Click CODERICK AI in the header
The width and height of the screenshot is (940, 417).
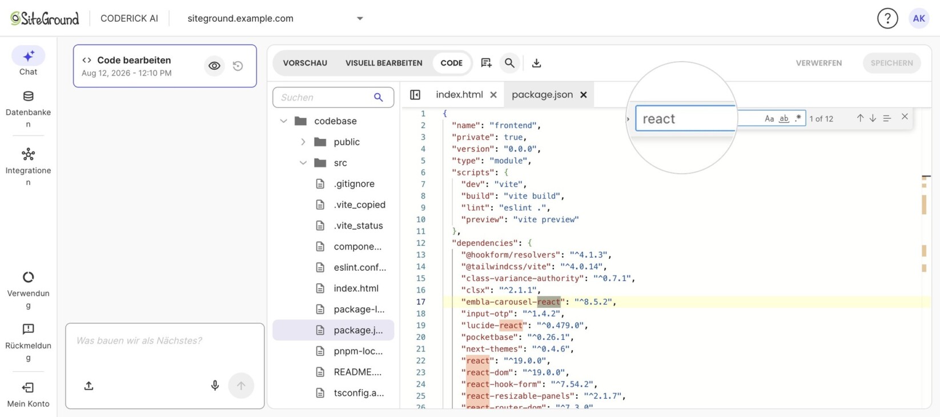[x=129, y=18]
